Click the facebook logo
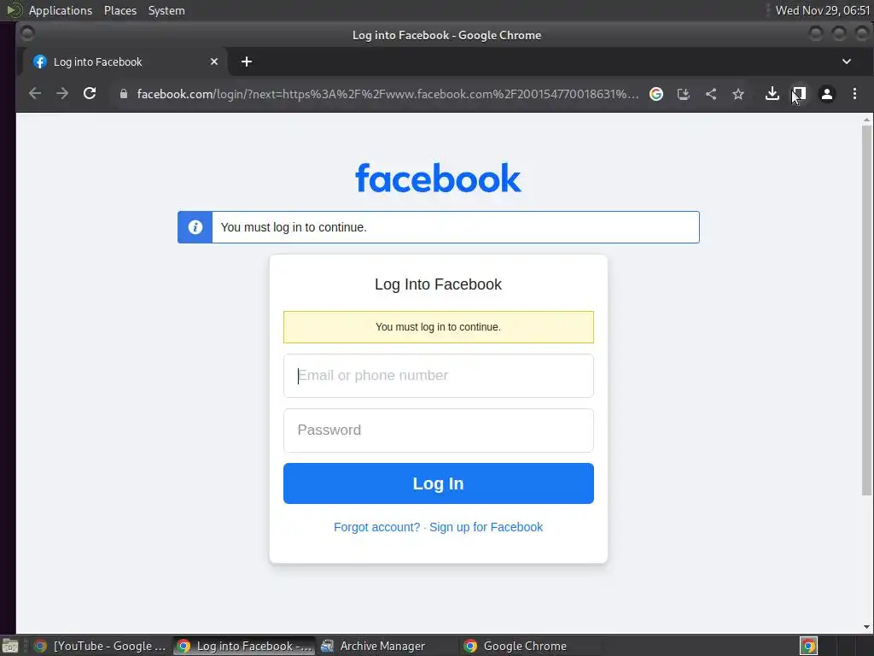874x656 pixels. point(438,178)
